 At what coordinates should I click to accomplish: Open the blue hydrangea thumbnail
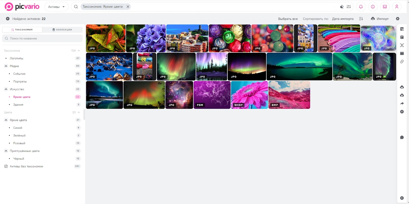[146, 38]
